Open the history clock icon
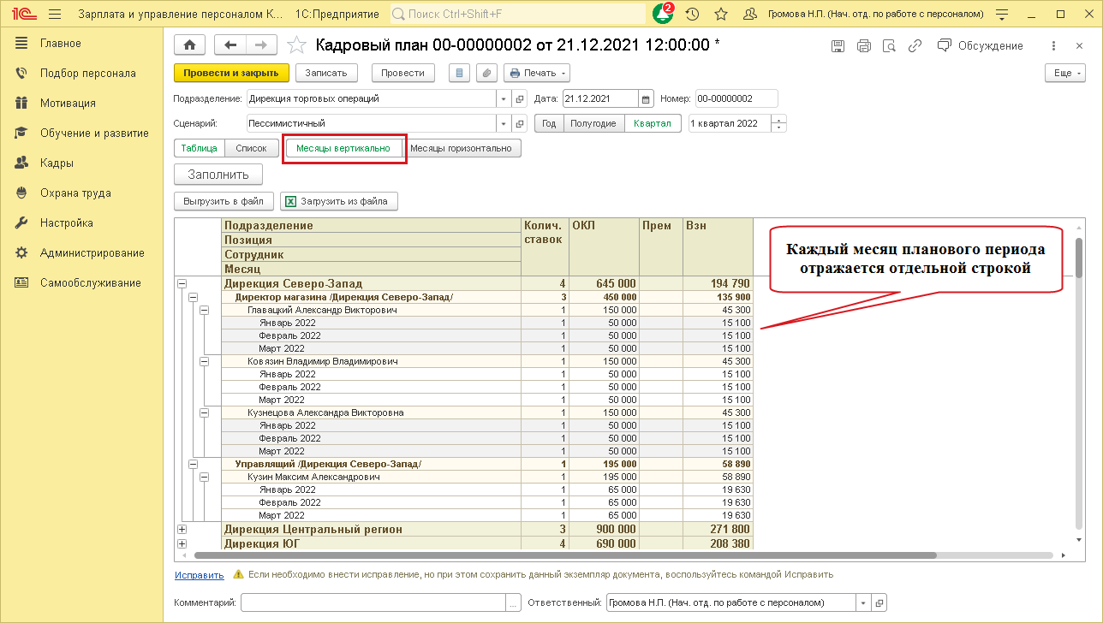Screen dimensions: 1103x623 click(x=692, y=14)
